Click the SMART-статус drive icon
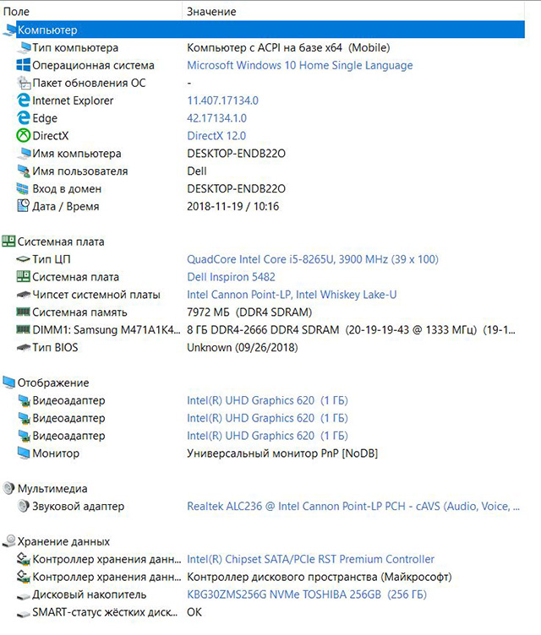Image resolution: width=541 pixels, height=635 pixels. pos(23,613)
